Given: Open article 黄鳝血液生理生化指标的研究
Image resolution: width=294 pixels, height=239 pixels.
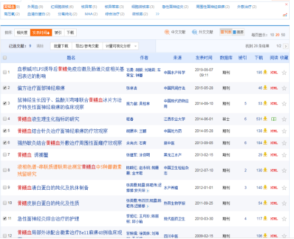Looking at the screenshot, I should click(48, 119).
